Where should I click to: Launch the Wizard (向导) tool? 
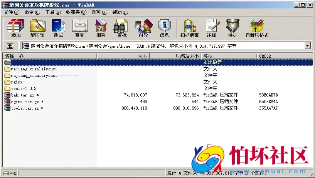click(143, 28)
